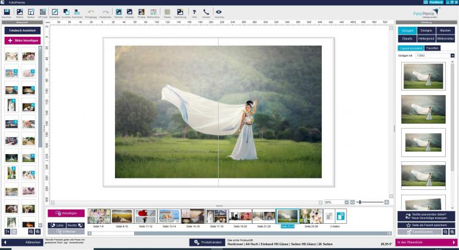This screenshot has height=250, width=459.
Task: Insert a Textbox from the toolbar
Action: click(31, 12)
